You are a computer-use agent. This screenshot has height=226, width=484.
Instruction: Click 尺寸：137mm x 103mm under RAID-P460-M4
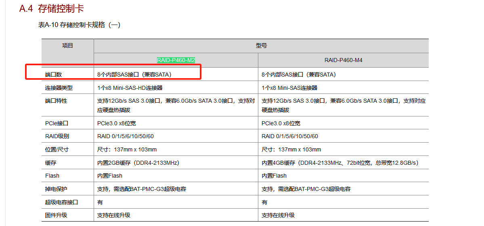pyautogui.click(x=291, y=149)
